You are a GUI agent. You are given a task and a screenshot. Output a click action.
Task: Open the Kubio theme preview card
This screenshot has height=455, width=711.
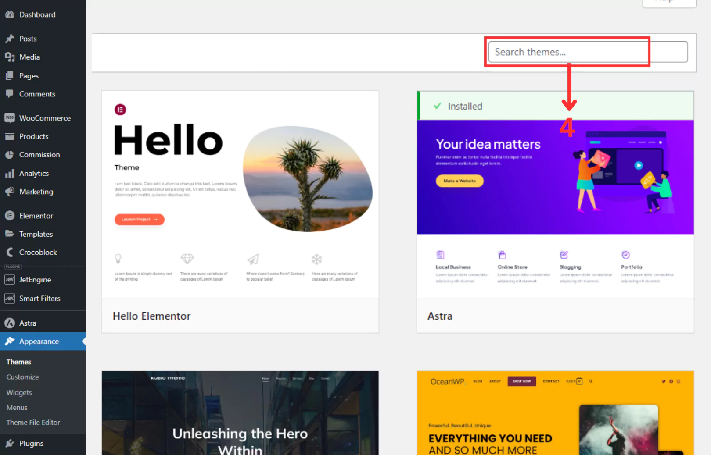tap(240, 413)
